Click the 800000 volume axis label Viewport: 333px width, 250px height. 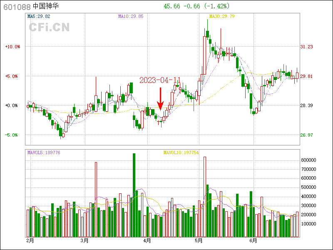308,160
